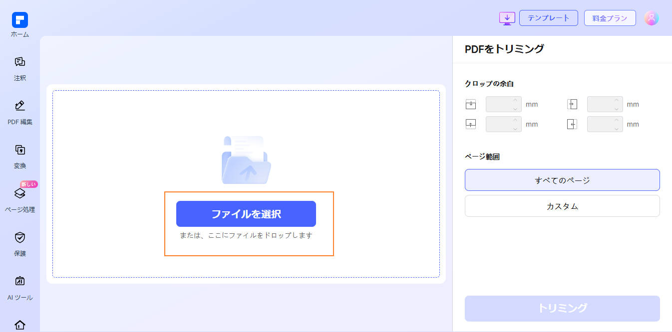Click the ページ範囲 section label

tap(482, 157)
